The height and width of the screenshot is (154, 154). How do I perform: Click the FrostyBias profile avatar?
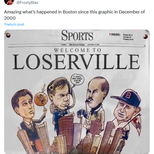pos(9,2)
